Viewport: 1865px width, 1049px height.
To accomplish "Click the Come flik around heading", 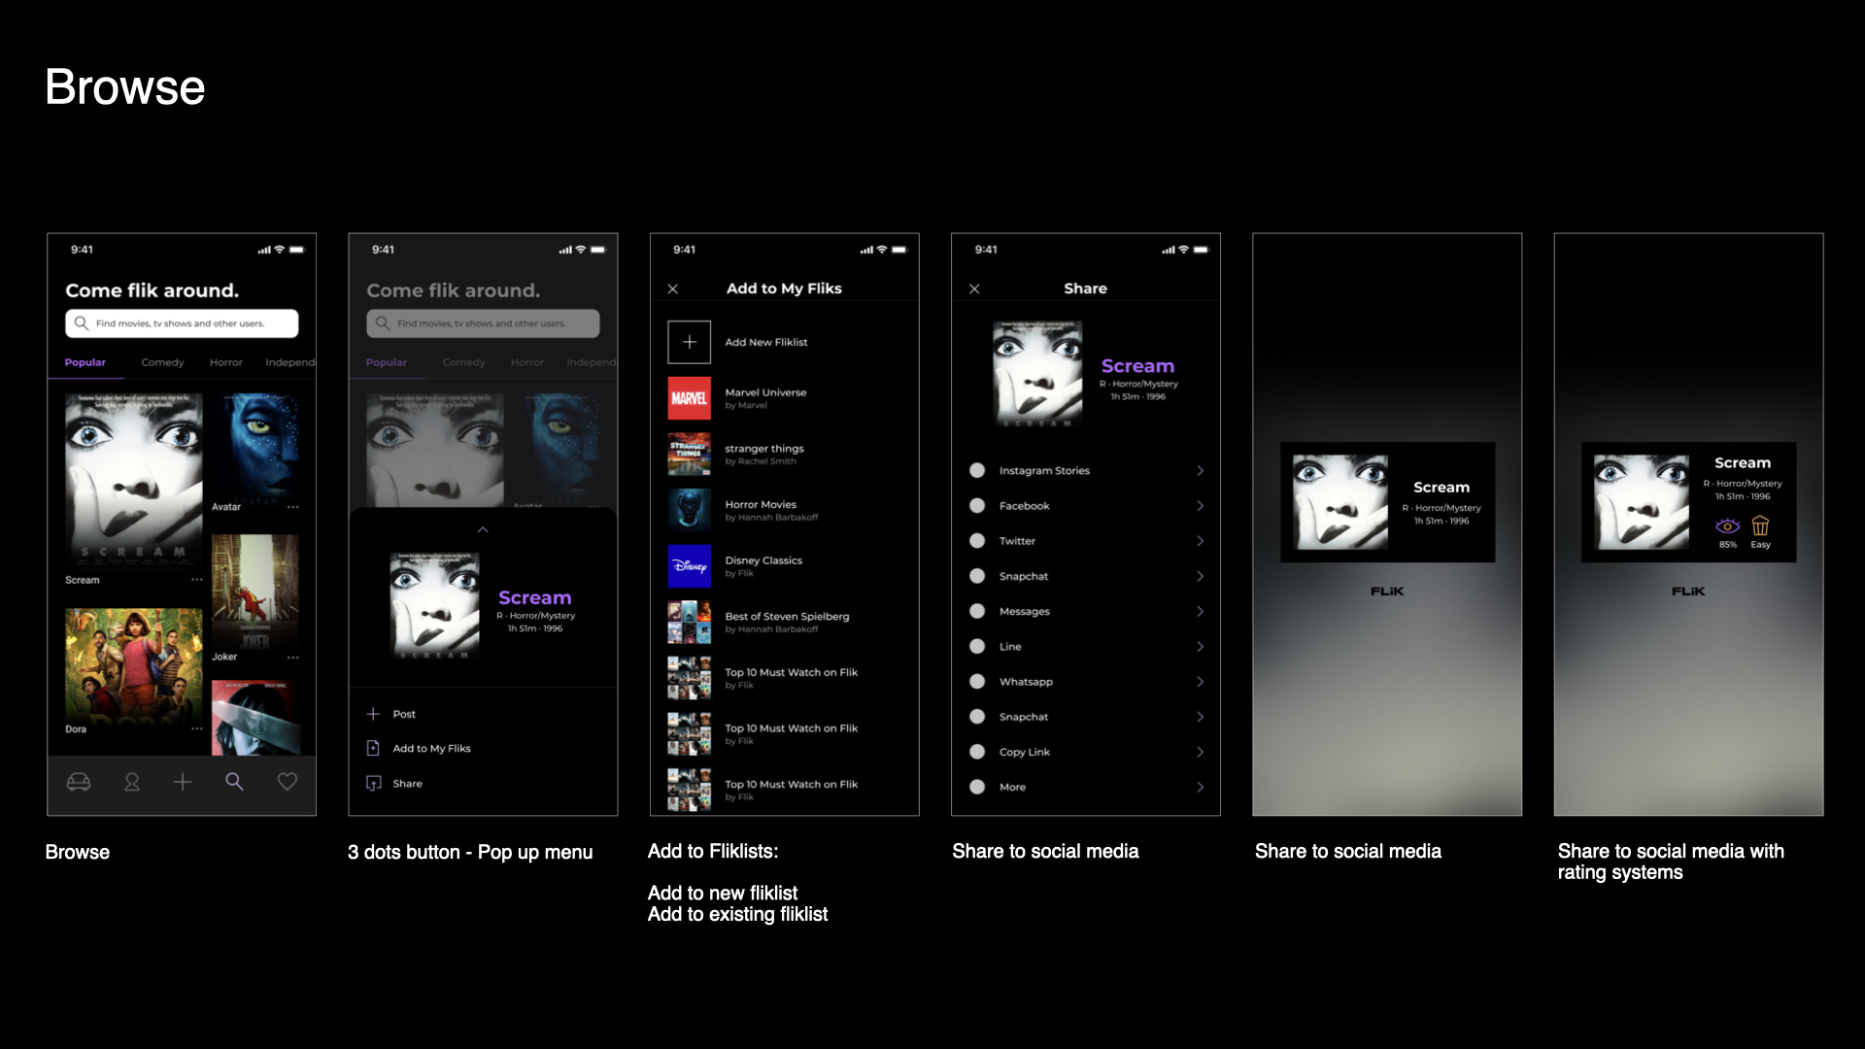I will click(x=152, y=290).
